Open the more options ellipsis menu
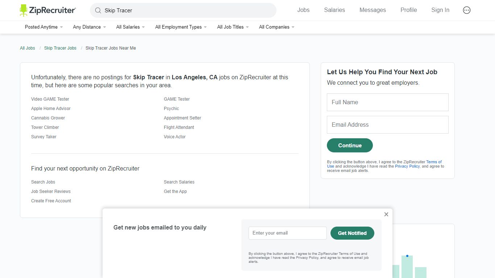This screenshot has width=495, height=278. 467,10
